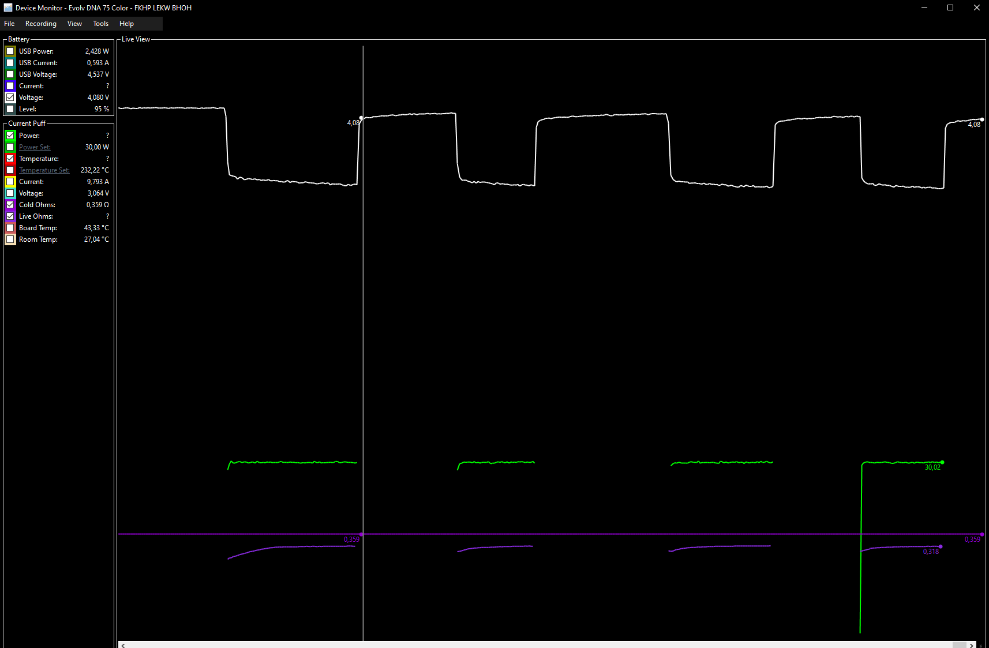Click the scroll left arrow of graph
Screen dimensions: 989x648
click(x=123, y=645)
